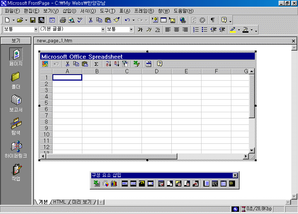Run the spelling check icon

coord(80,20)
